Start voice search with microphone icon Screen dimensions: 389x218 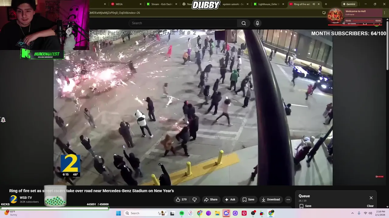point(257,23)
